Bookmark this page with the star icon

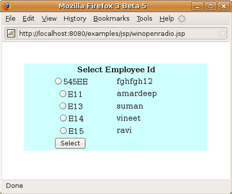222,33
